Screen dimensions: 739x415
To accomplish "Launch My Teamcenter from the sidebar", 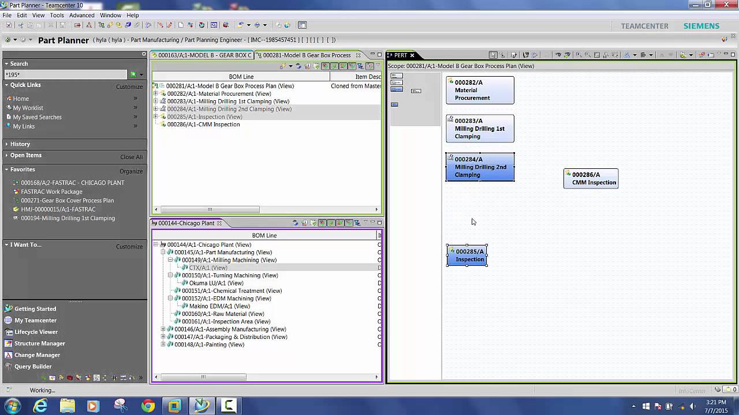I will tap(36, 320).
